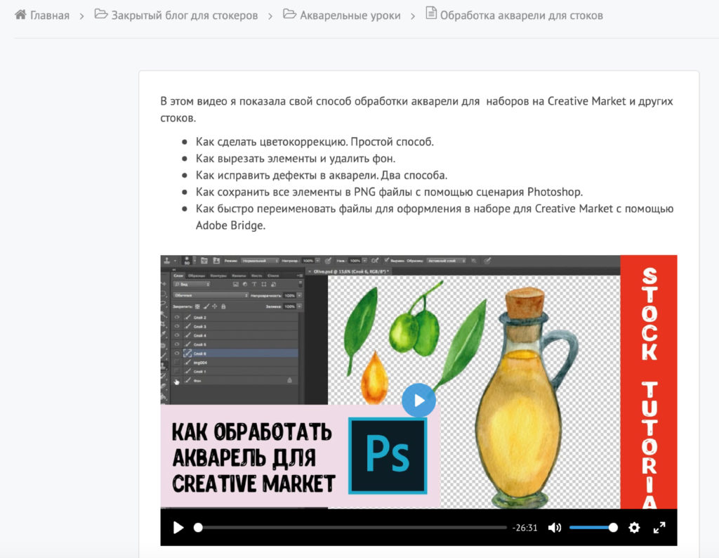The height and width of the screenshot is (558, 719).
Task: Click the video progress bar handle
Action: pyautogui.click(x=198, y=528)
